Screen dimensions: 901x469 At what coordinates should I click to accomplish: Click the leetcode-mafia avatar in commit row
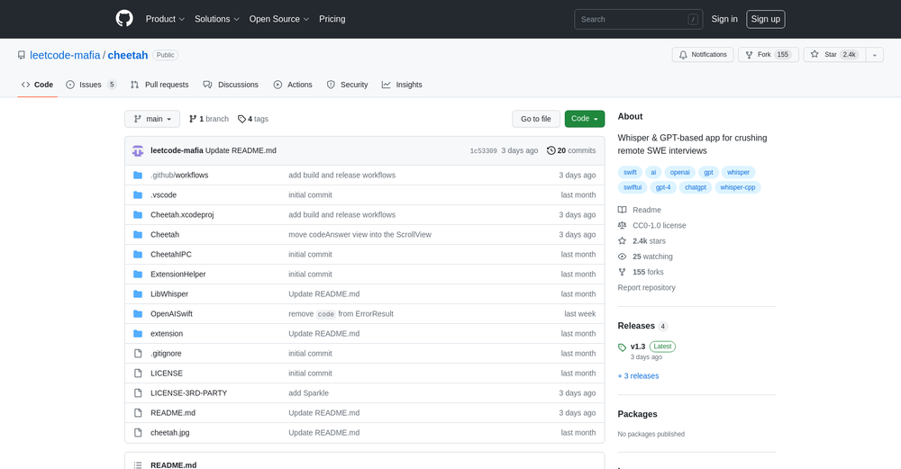click(138, 150)
